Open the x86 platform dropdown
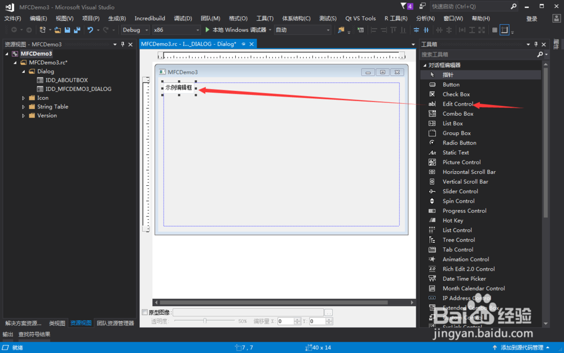 pos(176,30)
